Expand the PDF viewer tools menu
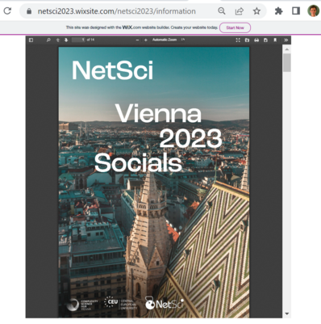This screenshot has height=324, width=321. [286, 40]
